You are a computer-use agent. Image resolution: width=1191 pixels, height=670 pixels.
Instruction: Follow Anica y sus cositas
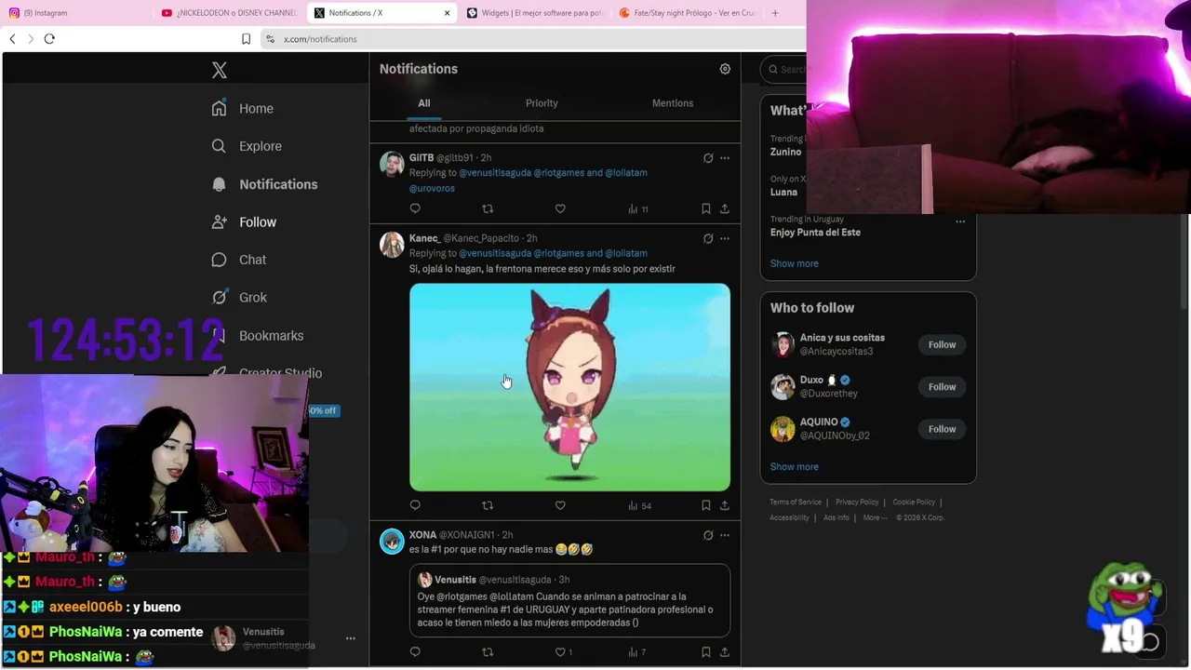pyautogui.click(x=942, y=344)
